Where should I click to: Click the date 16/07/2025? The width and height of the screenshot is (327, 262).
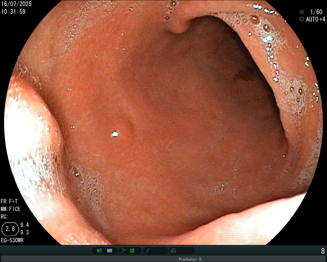click(x=16, y=4)
